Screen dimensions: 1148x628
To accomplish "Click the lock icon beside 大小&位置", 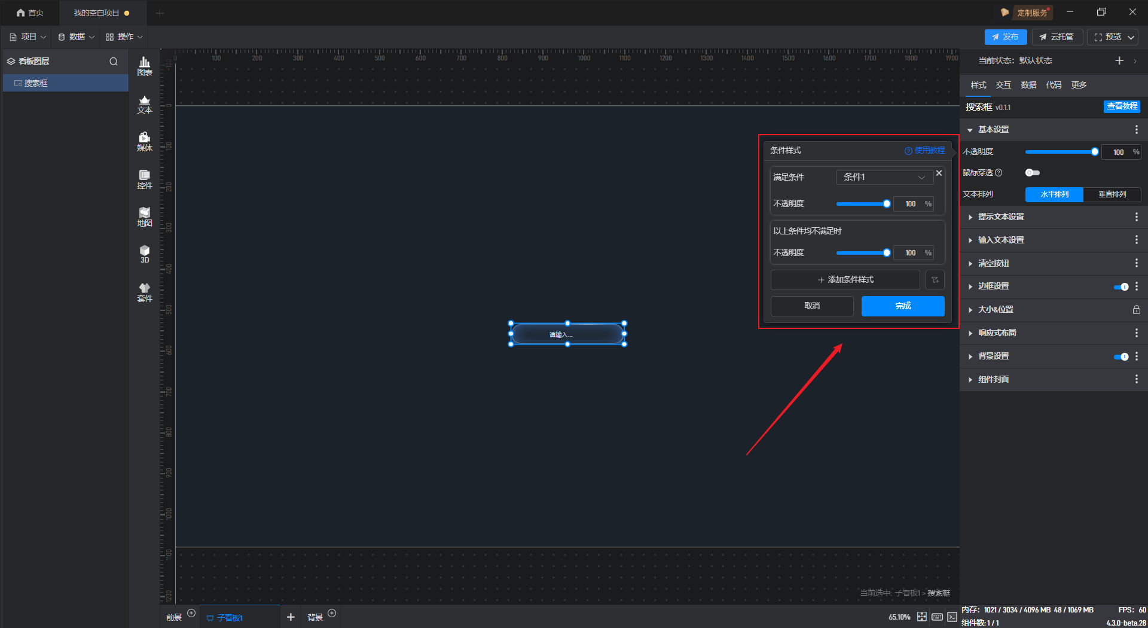I will [1136, 310].
